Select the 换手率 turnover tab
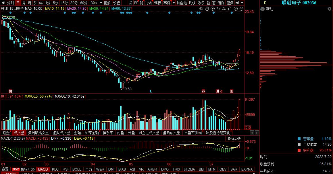The image size is (333, 174). [x=108, y=133]
